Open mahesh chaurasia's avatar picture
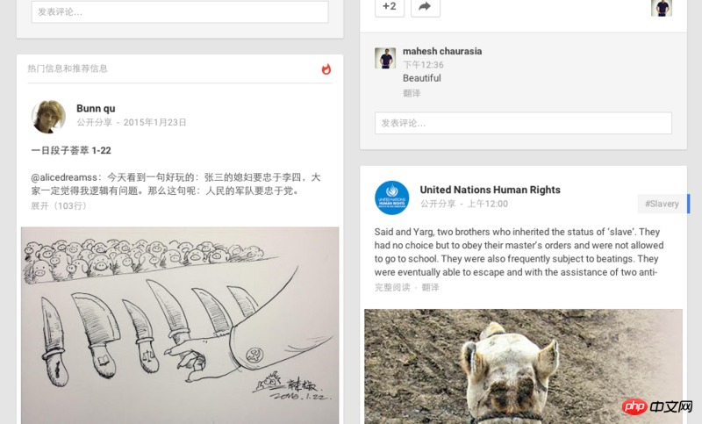 pyautogui.click(x=385, y=58)
